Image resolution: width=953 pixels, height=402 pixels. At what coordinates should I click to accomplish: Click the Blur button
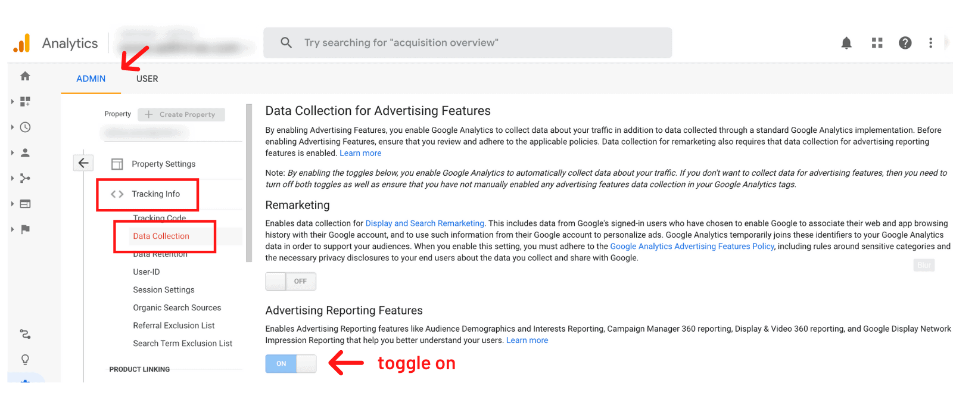(924, 265)
